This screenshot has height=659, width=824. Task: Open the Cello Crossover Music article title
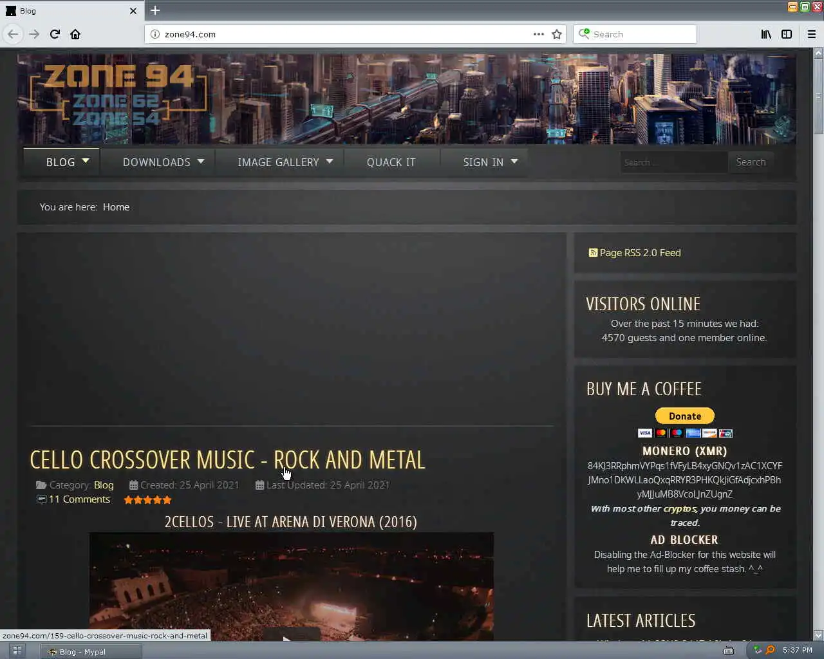point(227,459)
